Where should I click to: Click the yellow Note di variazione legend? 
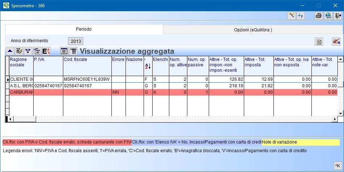(x=300, y=142)
